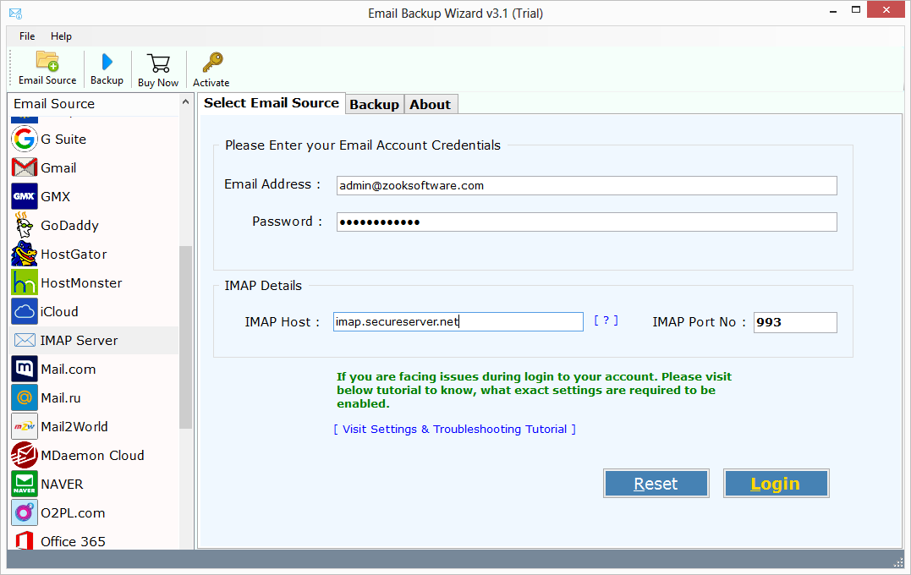This screenshot has height=575, width=911.
Task: Click the app envelope icon in title bar
Action: pyautogui.click(x=16, y=13)
